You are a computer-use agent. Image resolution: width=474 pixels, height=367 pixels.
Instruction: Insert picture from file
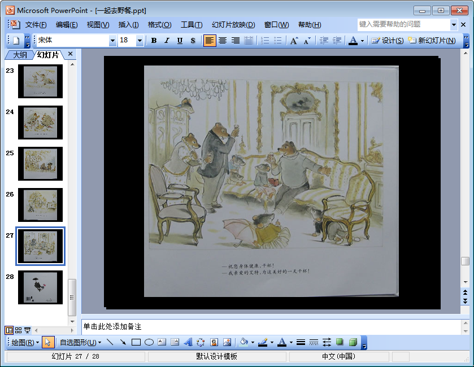pyautogui.click(x=227, y=342)
